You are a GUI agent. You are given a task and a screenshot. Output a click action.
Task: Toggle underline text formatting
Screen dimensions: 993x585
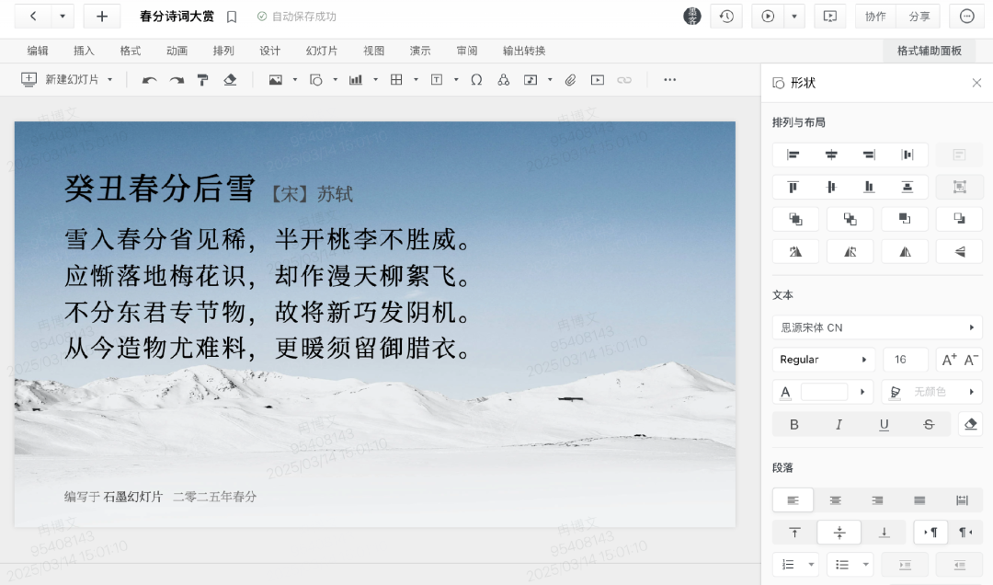point(884,424)
